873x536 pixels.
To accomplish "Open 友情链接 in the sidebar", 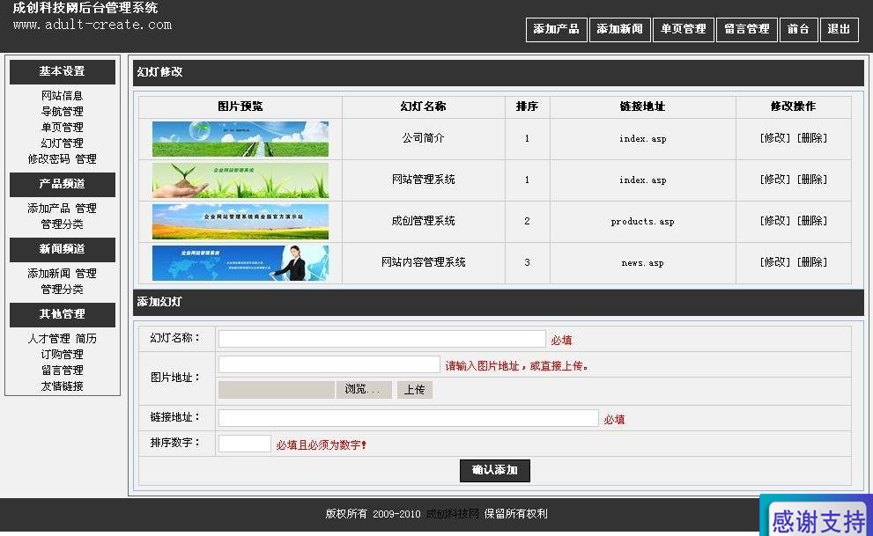I will tap(62, 385).
